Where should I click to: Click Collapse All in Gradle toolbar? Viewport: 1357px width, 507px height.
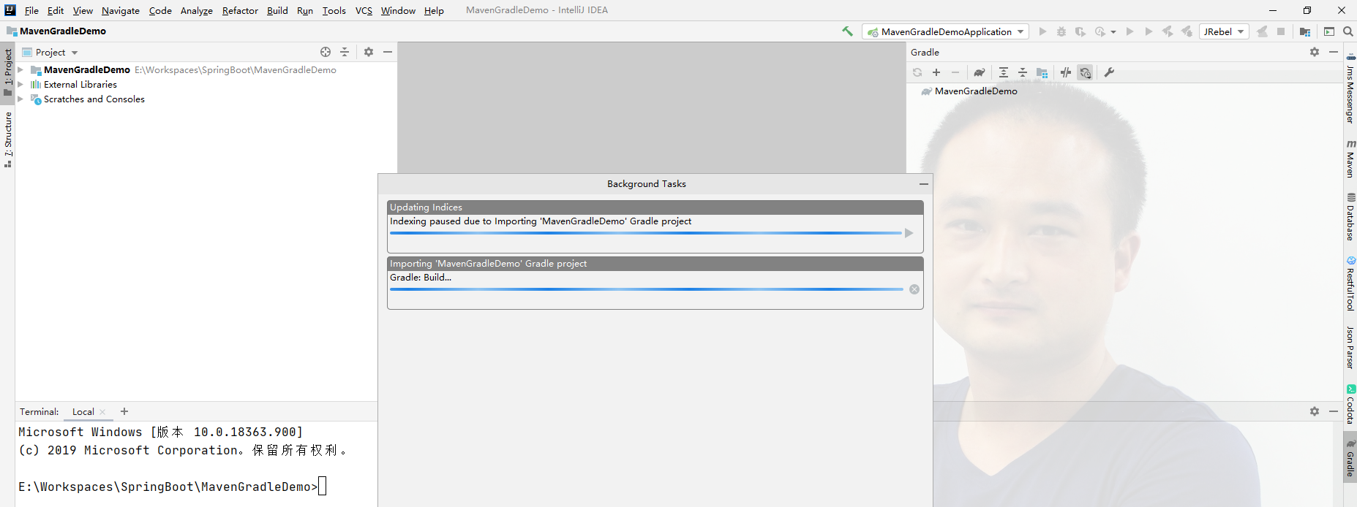(x=1023, y=72)
